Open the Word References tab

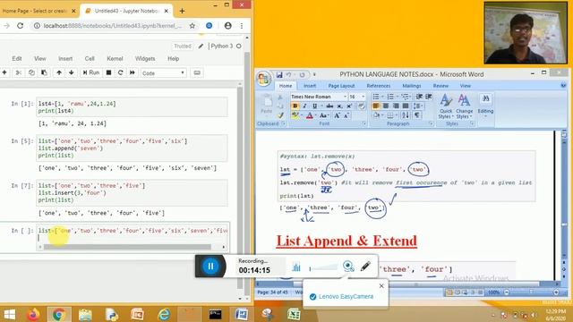pos(379,86)
